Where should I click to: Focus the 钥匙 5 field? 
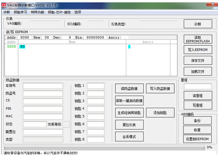tap(96, 116)
